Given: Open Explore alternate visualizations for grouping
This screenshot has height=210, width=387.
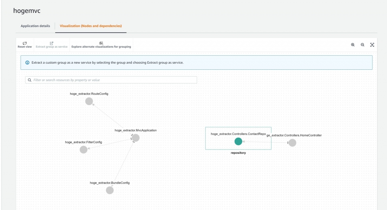Looking at the screenshot, I should pos(101,45).
